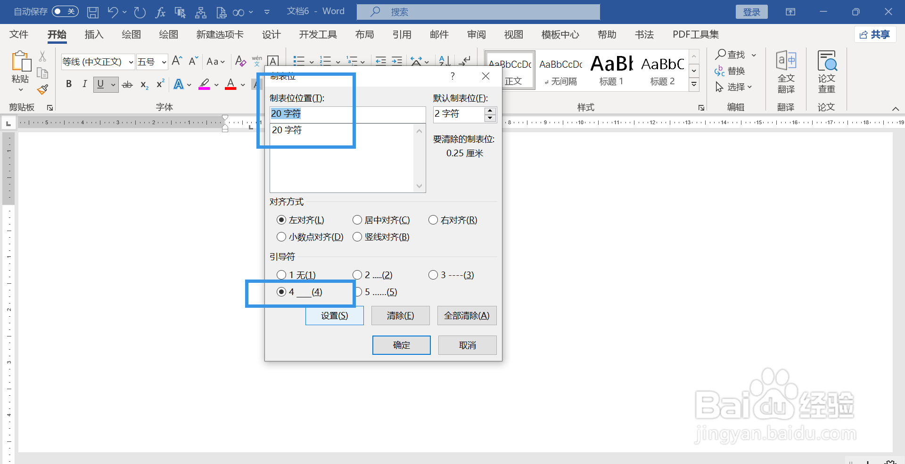Click the Sort A-Z icon
Viewport: 905px width, 464px height.
tap(444, 61)
